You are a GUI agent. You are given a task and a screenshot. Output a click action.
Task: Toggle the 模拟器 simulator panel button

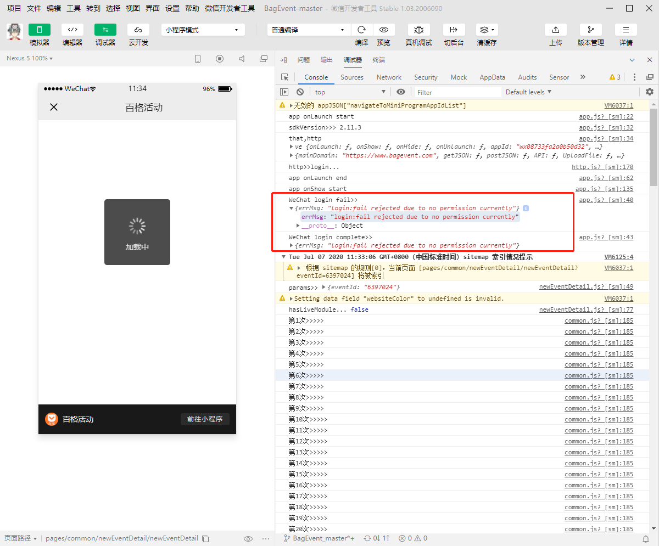[40, 30]
